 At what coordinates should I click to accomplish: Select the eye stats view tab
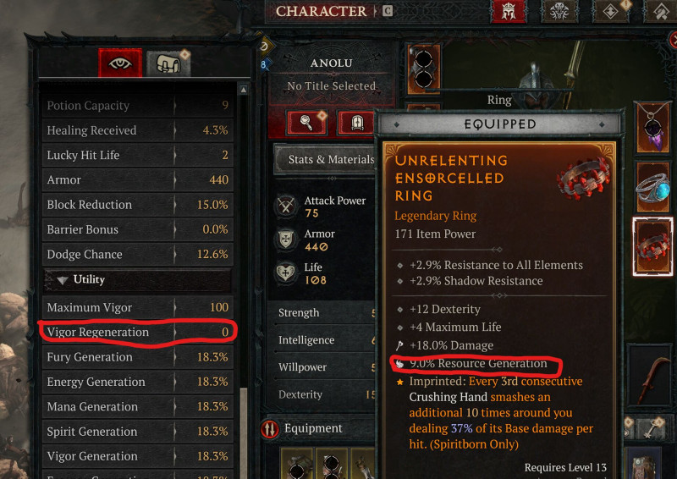pyautogui.click(x=120, y=63)
